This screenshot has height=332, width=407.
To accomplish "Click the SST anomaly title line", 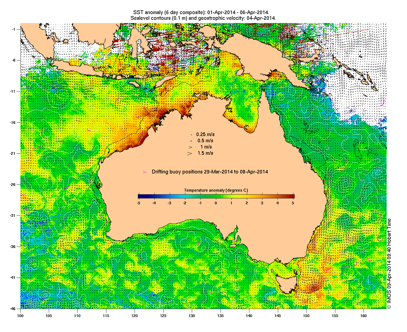I will pos(201,12).
